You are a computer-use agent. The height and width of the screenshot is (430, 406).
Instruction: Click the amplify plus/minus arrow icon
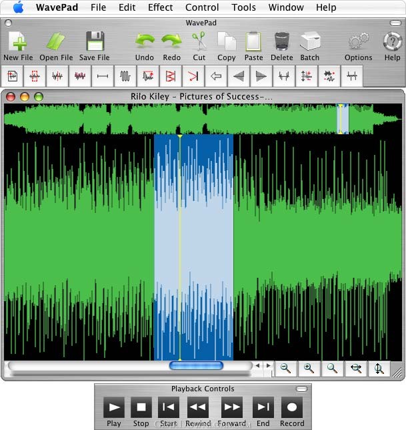pos(307,76)
